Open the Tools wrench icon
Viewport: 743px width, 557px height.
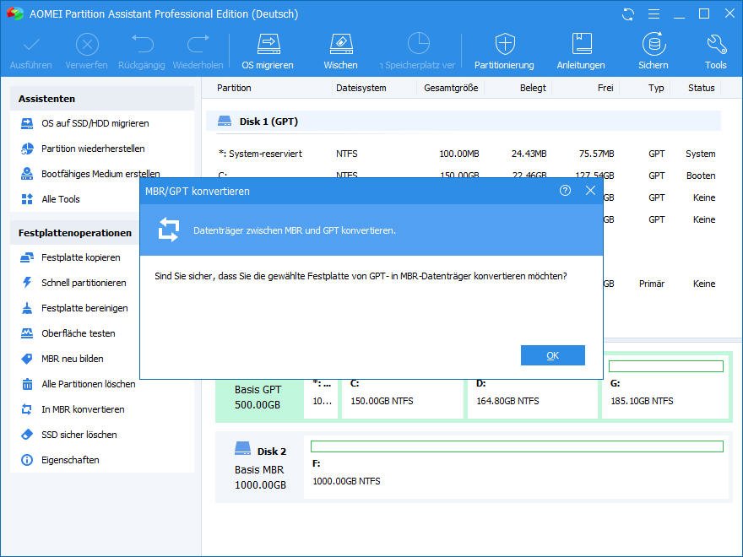(x=716, y=44)
